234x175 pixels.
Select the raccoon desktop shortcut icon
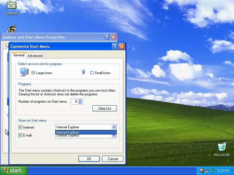tap(12, 28)
